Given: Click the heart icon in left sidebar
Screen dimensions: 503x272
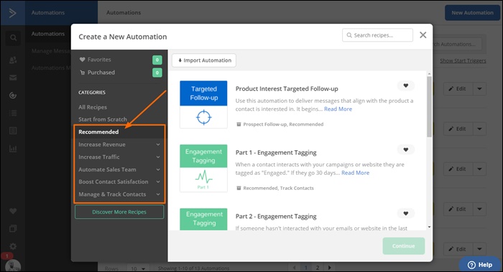Looking at the screenshot, I should point(13,211).
